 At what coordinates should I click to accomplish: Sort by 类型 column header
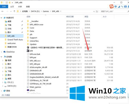pos(86,17)
